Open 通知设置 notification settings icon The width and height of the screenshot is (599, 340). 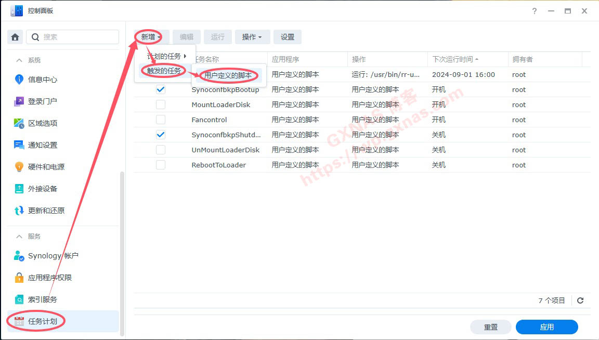tap(19, 145)
